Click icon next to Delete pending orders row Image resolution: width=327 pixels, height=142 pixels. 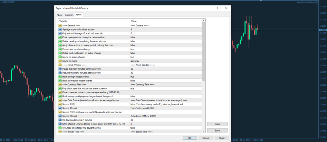[60, 41]
